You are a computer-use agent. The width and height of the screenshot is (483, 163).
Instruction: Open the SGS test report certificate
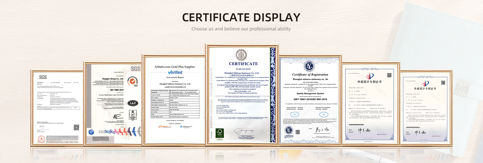(57, 108)
